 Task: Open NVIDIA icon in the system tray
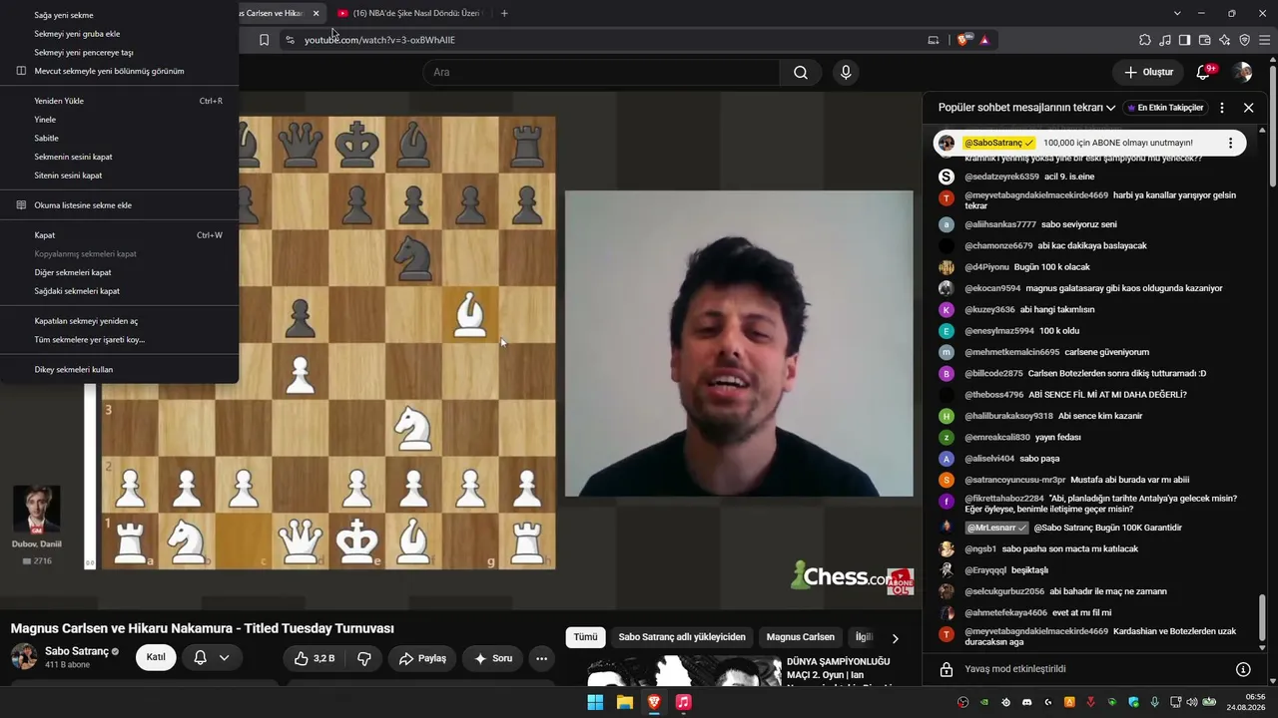tap(984, 702)
